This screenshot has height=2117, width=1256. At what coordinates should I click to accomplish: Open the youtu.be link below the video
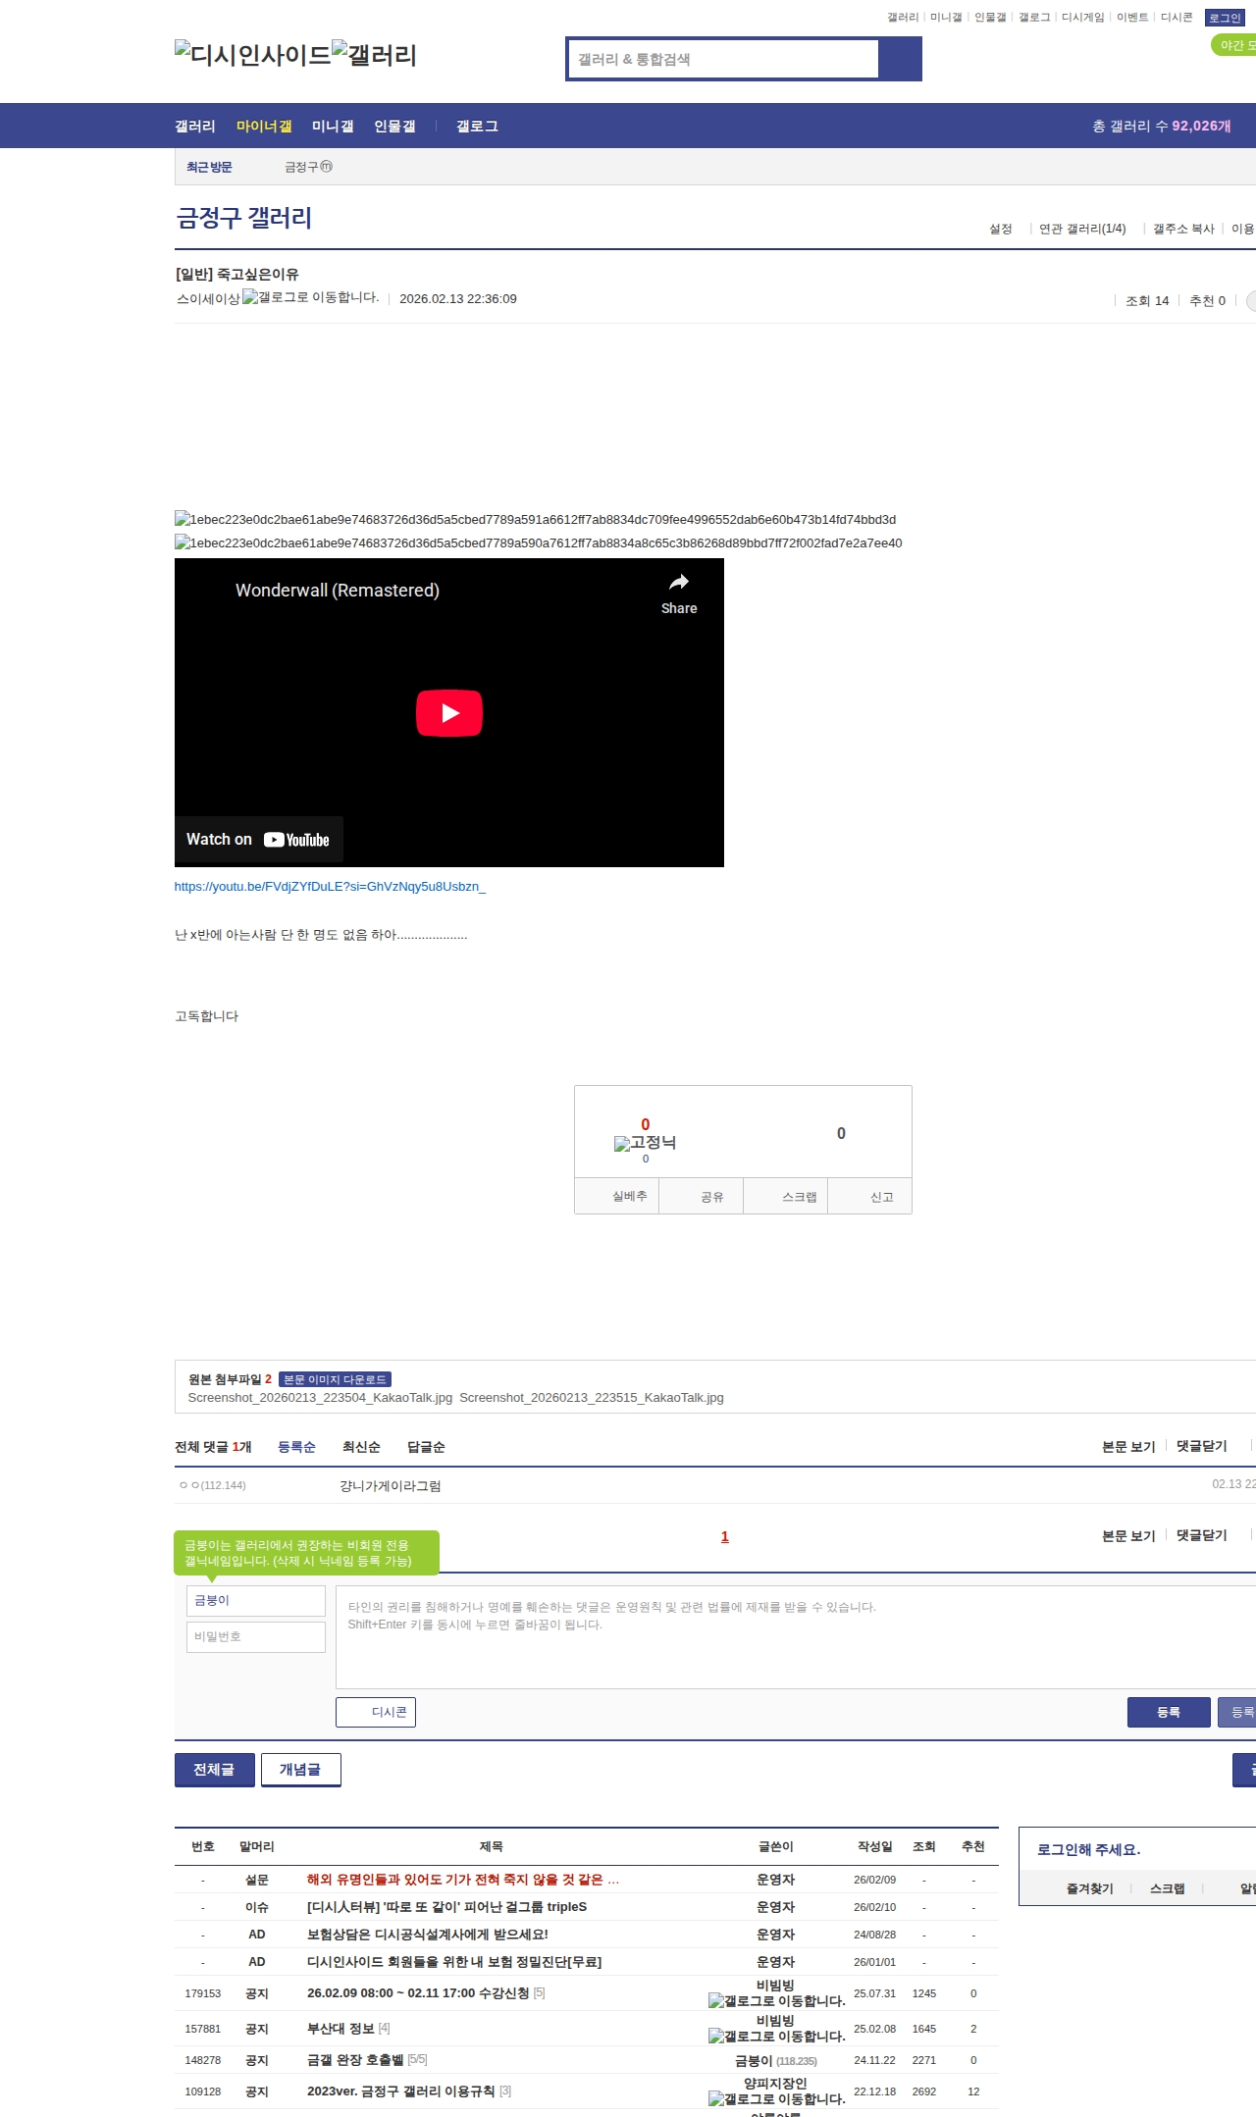point(330,887)
